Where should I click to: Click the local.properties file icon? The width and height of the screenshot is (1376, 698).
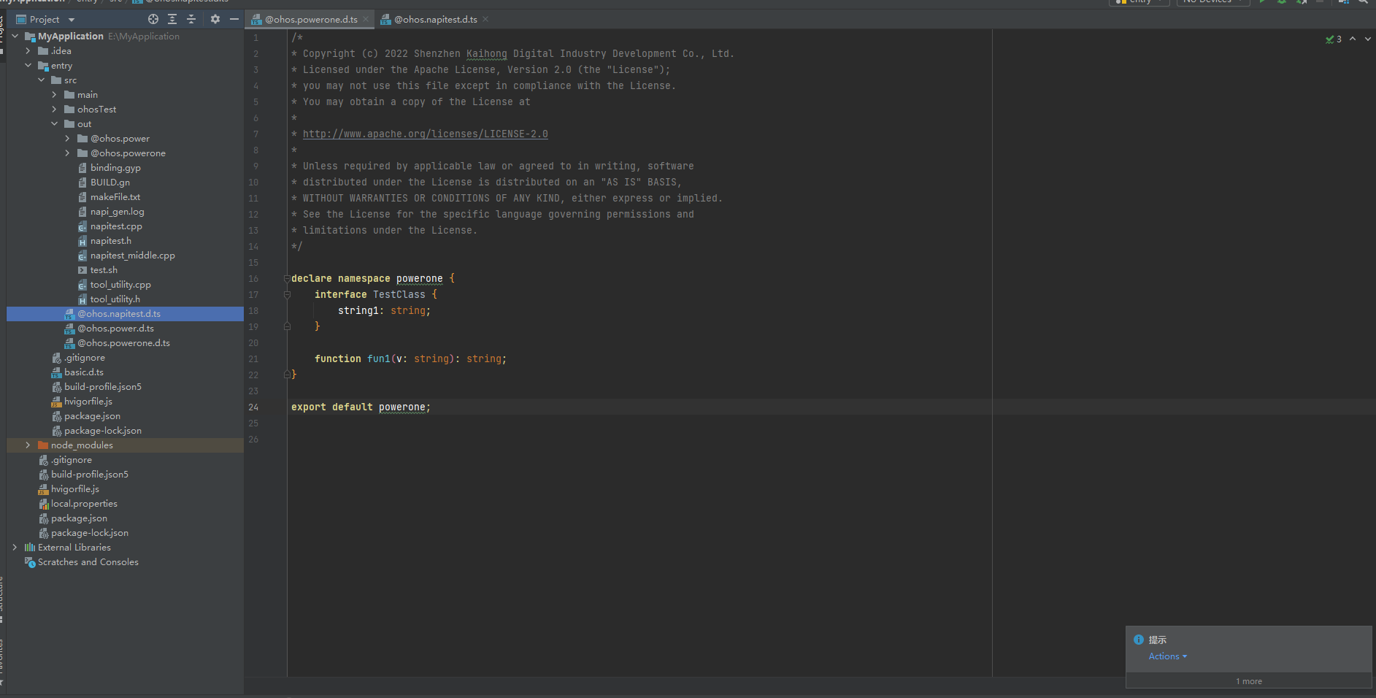pos(43,504)
